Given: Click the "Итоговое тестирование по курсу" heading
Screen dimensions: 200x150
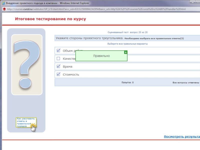Looking at the screenshot, I should 50,19.
